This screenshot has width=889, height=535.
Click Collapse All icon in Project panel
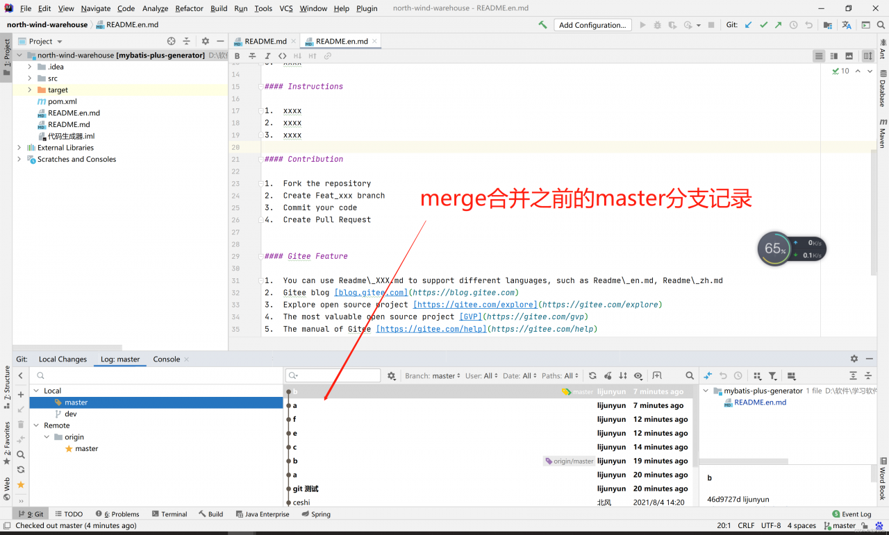pos(186,42)
